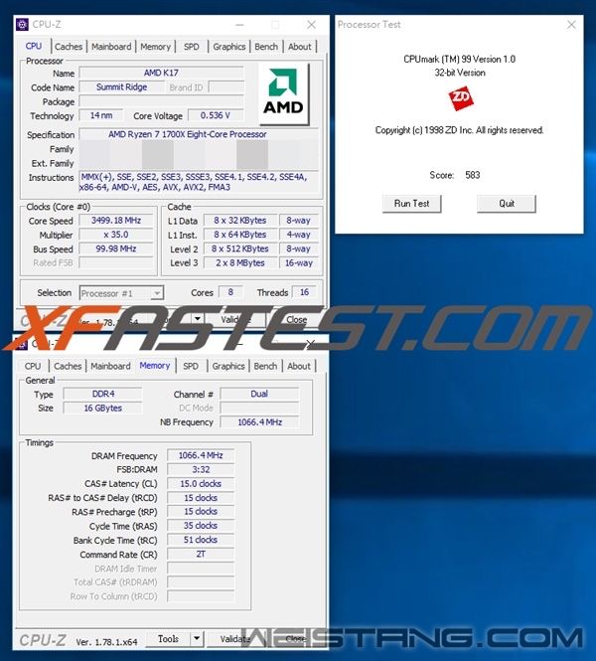Click the 2 x 8 MBytes Level 3 value
Image resolution: width=596 pixels, height=661 pixels.
coord(240,262)
